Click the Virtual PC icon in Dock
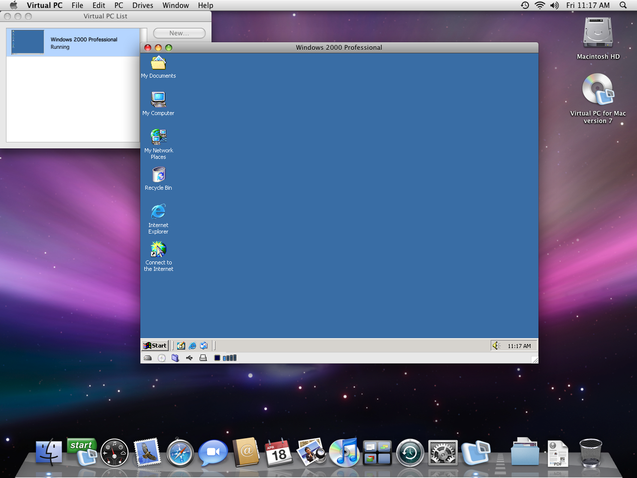This screenshot has height=478, width=637. 476,453
